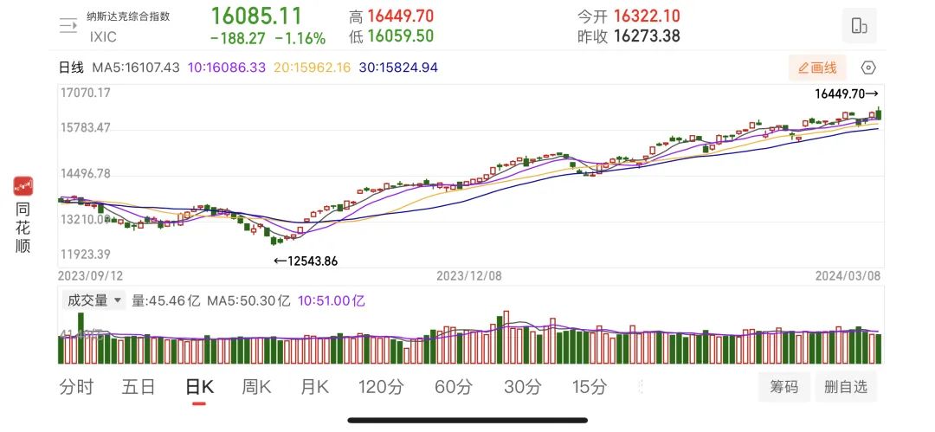
Task: Select the 30分 period tab
Action: click(523, 387)
